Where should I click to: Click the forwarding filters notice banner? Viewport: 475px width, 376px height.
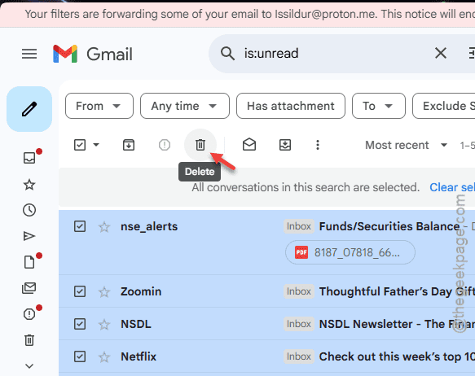[238, 14]
